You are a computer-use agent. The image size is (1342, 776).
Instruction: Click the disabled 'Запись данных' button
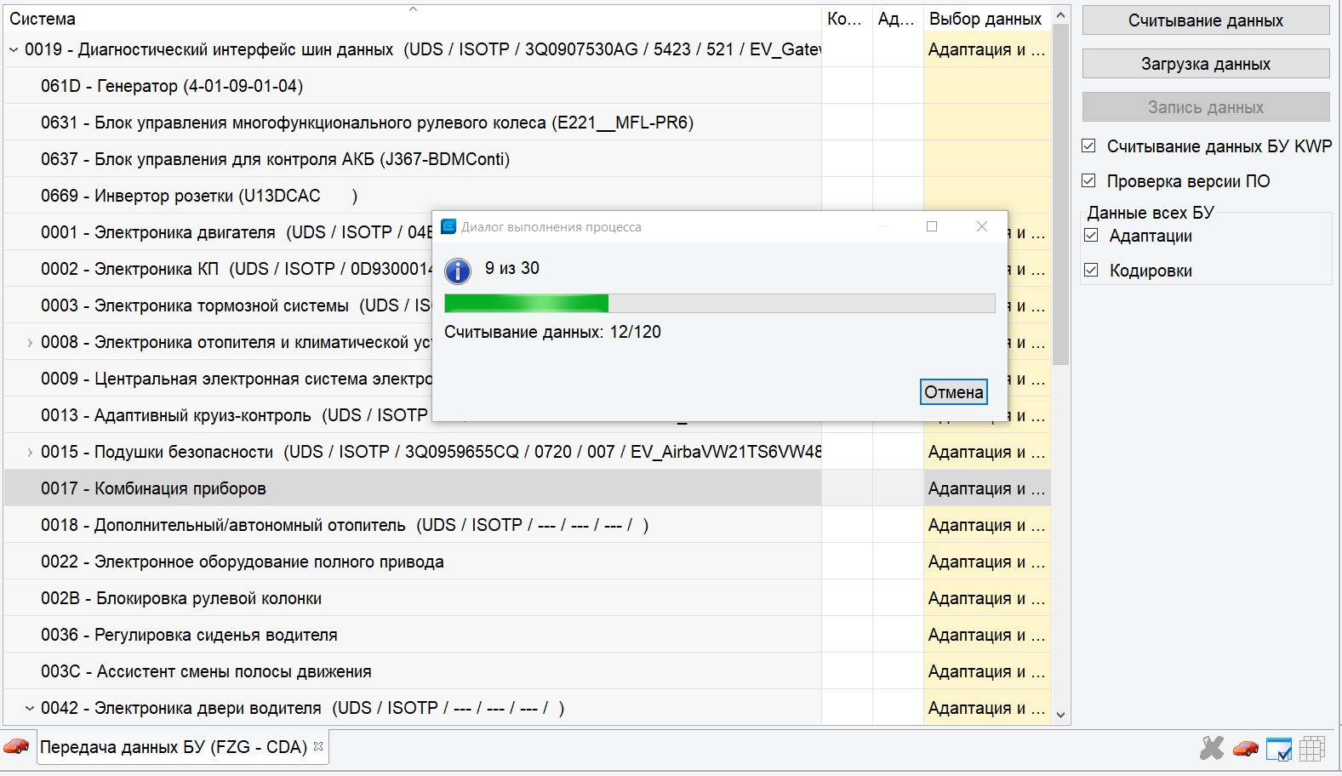tap(1206, 107)
